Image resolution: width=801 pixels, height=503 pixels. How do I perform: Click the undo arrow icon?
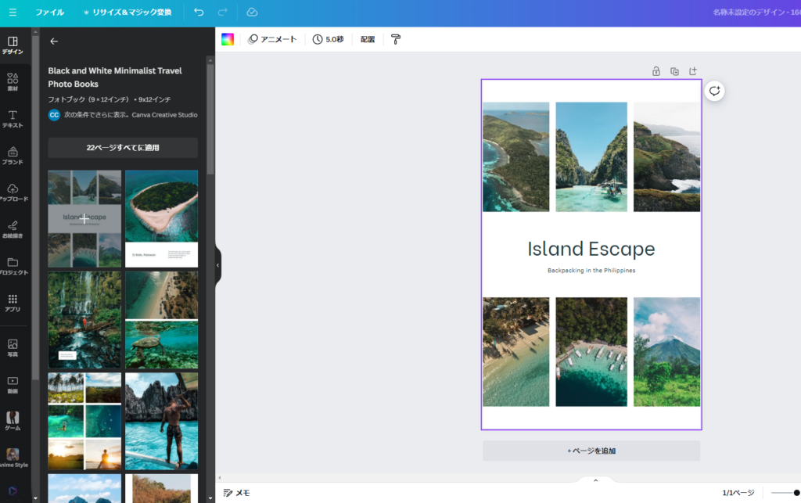point(199,13)
